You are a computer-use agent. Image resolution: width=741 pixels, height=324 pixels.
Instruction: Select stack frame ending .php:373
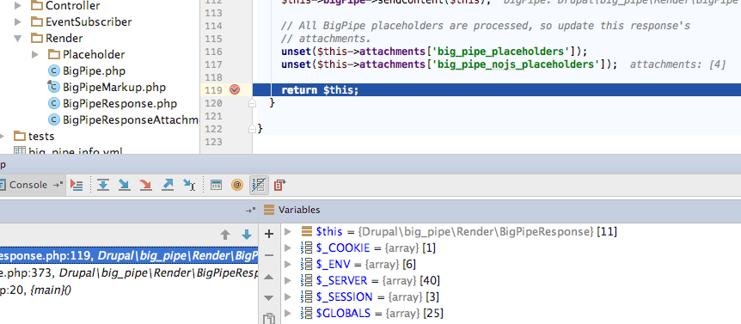coord(129,273)
